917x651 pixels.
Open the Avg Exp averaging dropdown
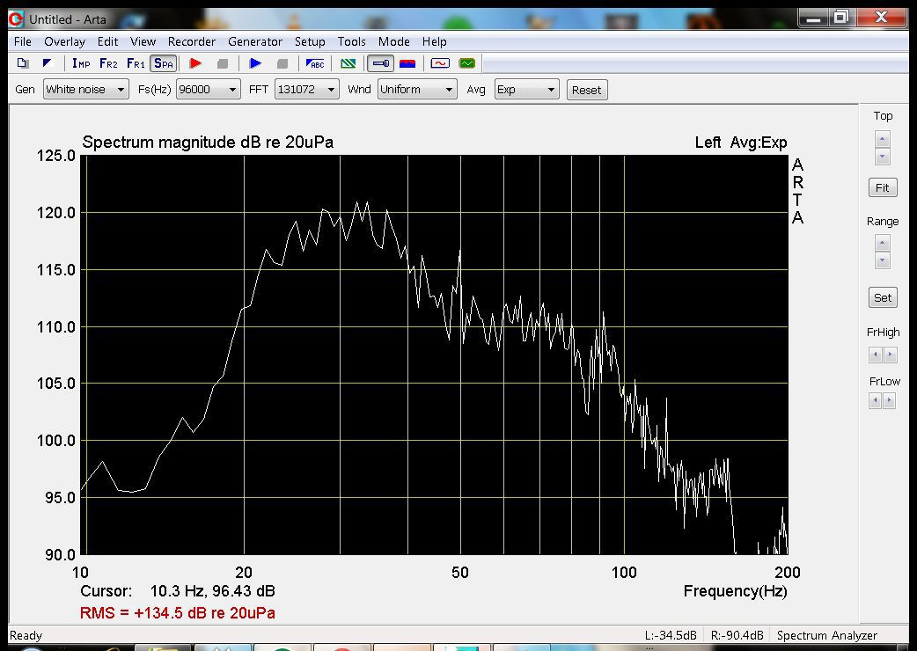pyautogui.click(x=527, y=90)
